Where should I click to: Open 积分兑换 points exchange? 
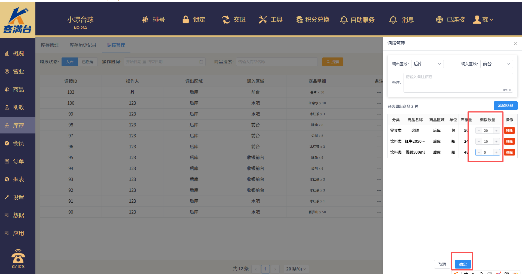313,20
